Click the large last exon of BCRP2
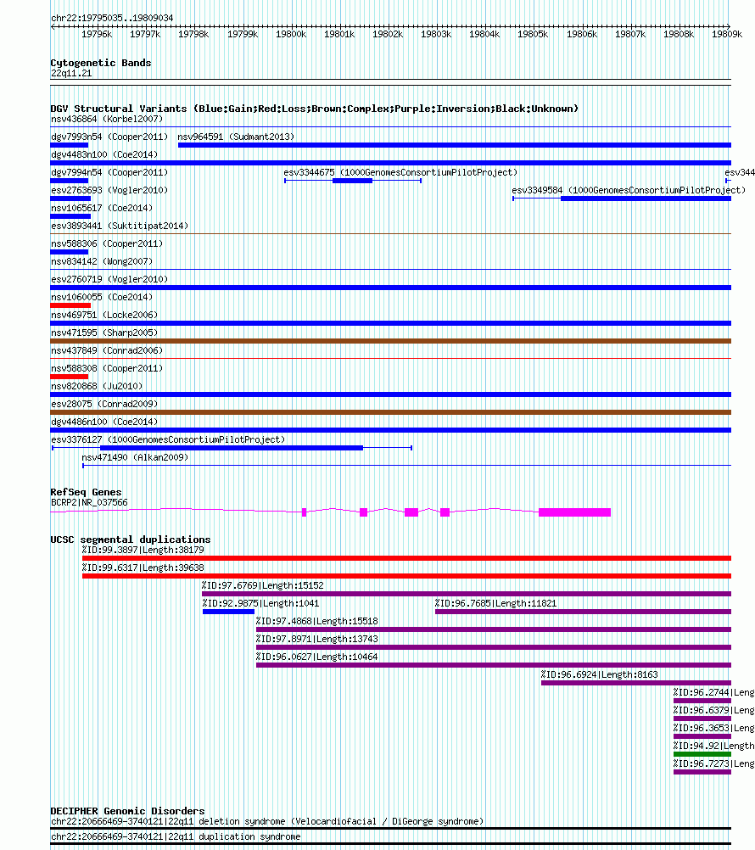Screen dimensions: 755x850 [x=574, y=512]
